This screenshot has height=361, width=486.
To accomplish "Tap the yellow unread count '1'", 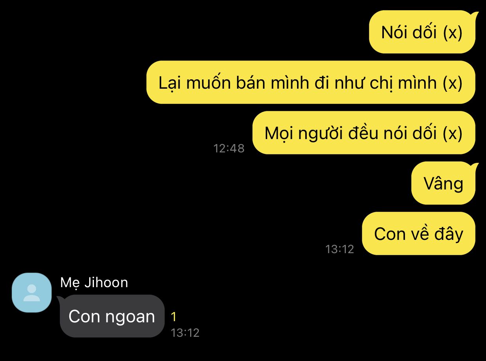I will pyautogui.click(x=174, y=317).
